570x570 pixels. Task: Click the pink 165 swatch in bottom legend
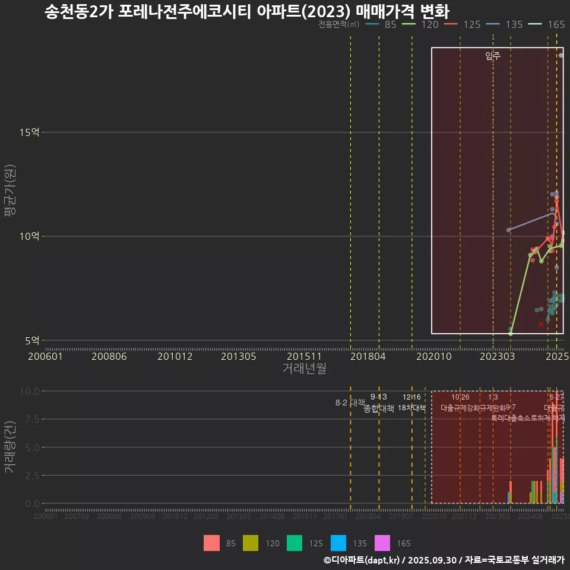click(382, 543)
